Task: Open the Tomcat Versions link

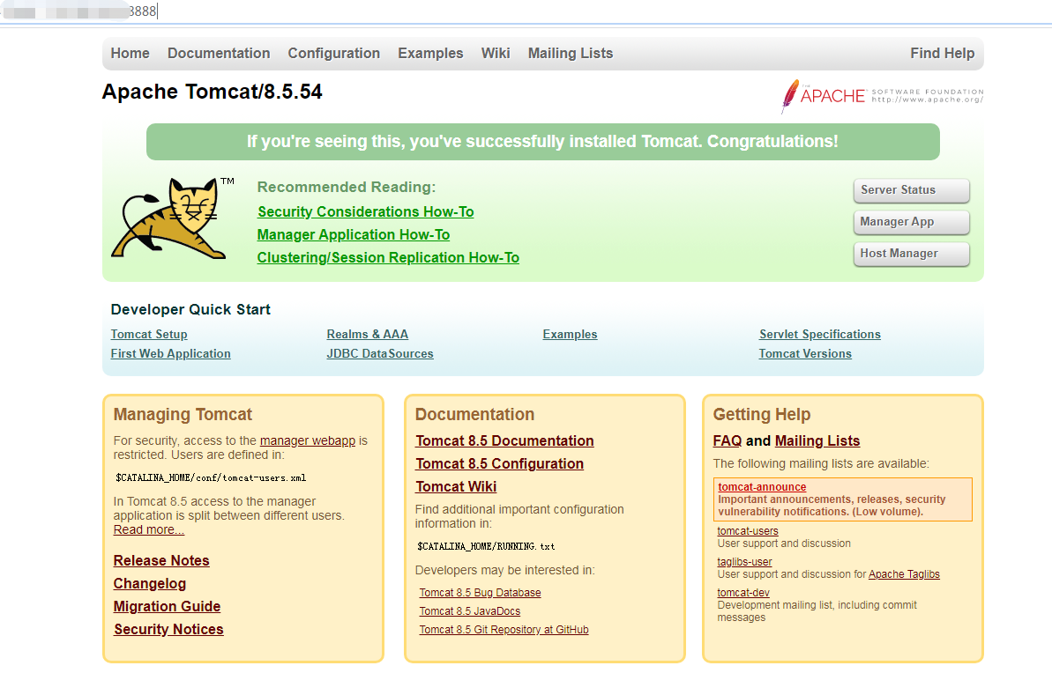Action: pyautogui.click(x=805, y=353)
